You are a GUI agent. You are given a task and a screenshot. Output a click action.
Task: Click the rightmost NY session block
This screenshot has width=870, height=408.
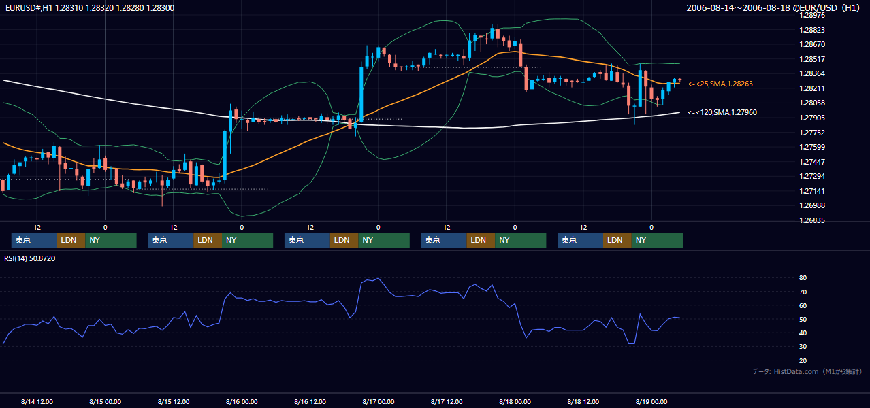(x=656, y=240)
